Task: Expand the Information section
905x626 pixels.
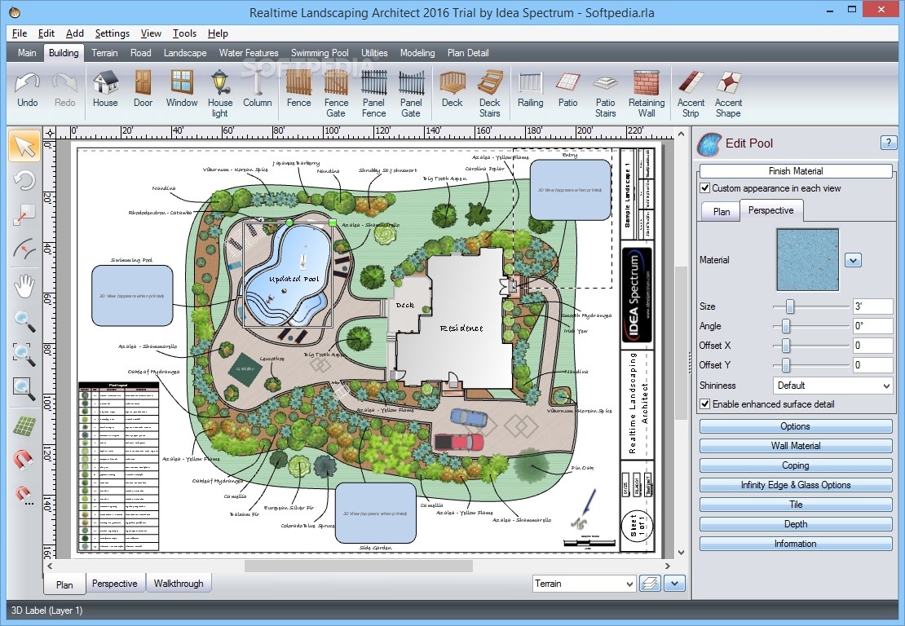Action: pos(795,544)
